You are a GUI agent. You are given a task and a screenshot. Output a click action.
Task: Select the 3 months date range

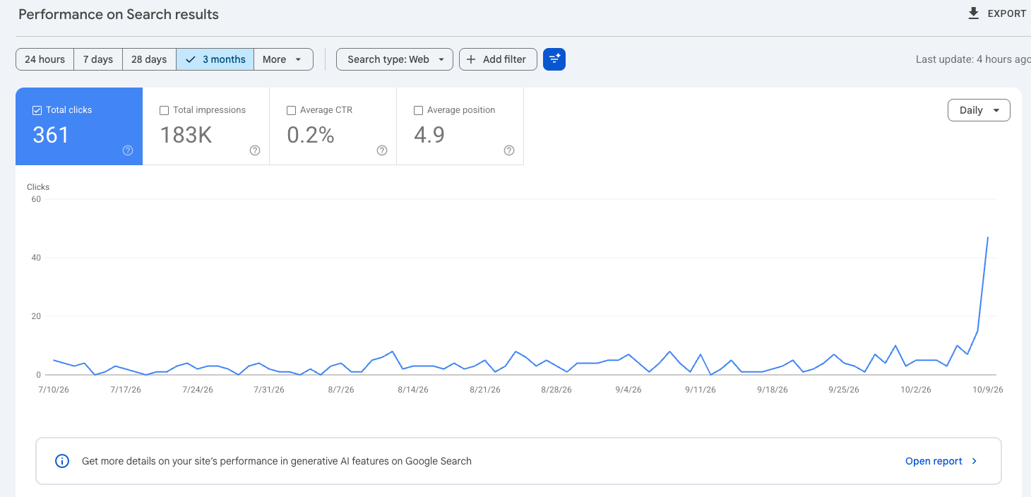point(215,59)
